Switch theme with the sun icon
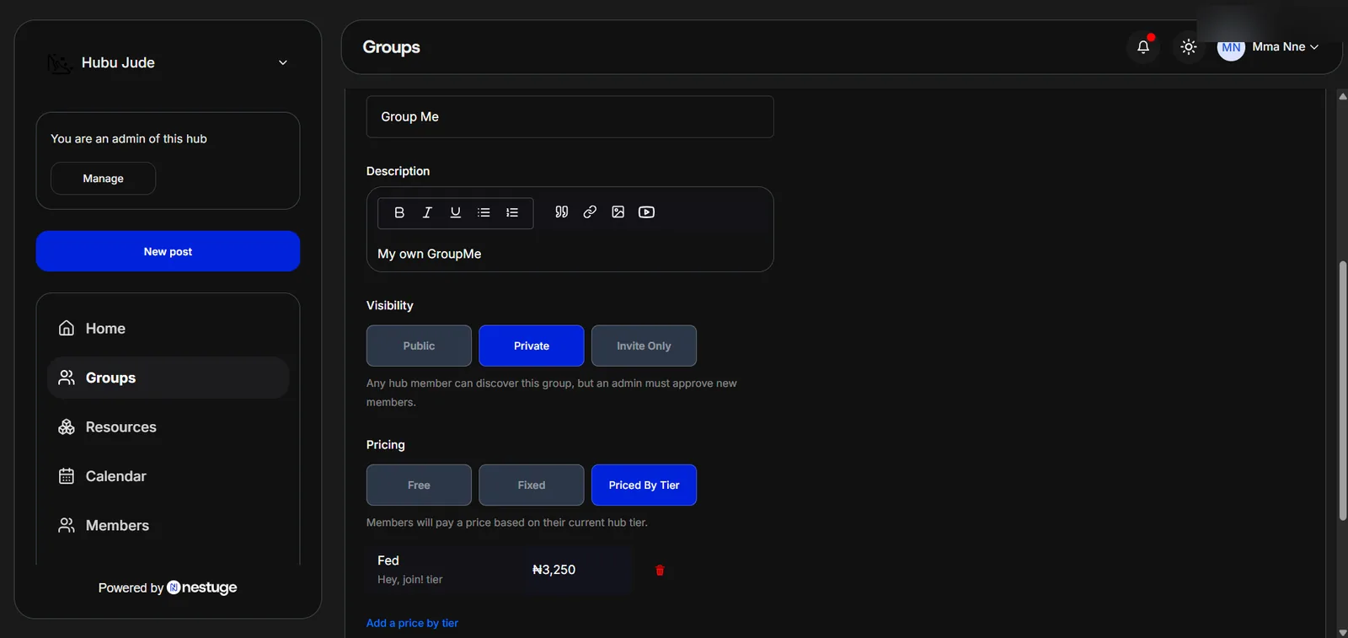Screen dimensions: 1348x638 [1189, 46]
